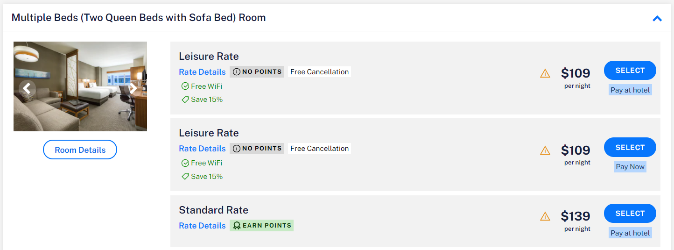Click warning triangle icon beside $139 price
The image size is (674, 250).
pos(545,216)
